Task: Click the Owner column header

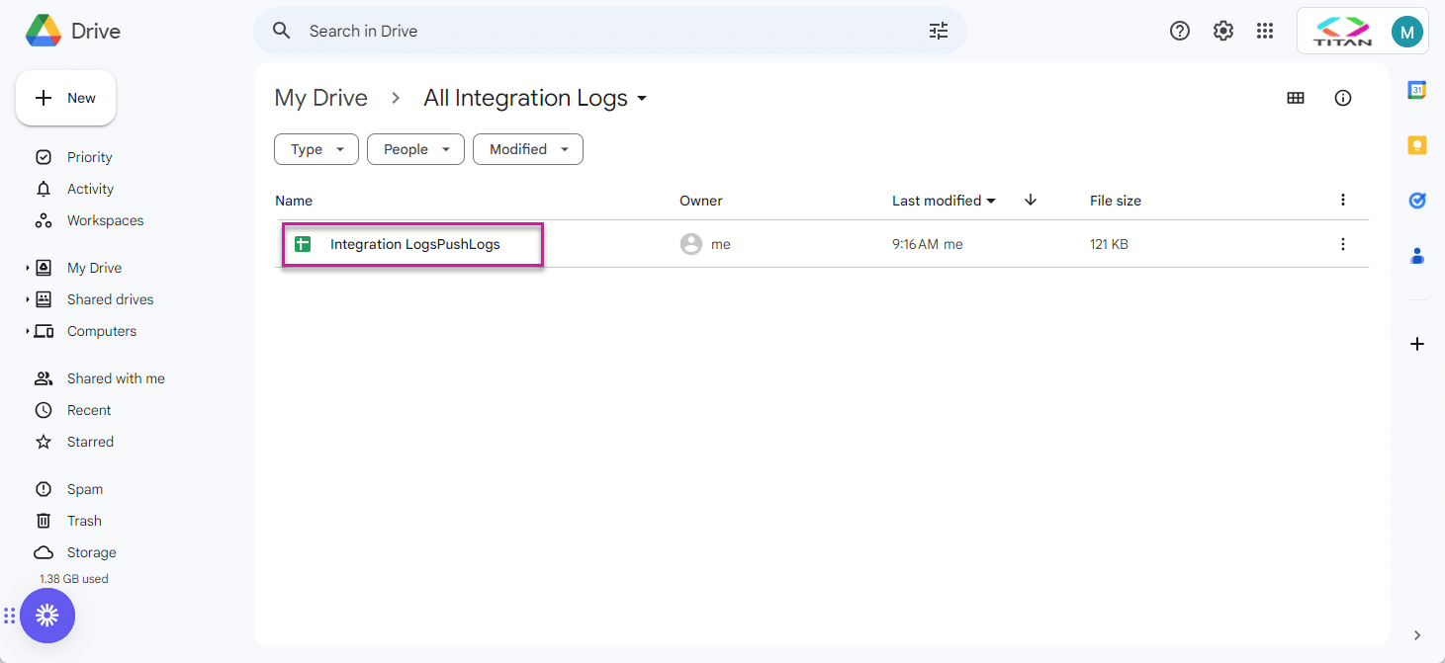Action: tap(701, 201)
